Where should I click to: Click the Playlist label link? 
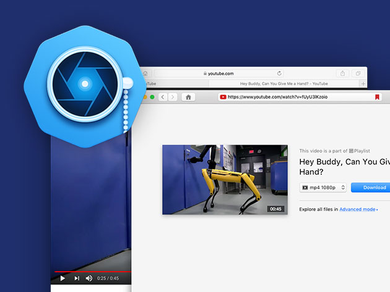(360, 151)
